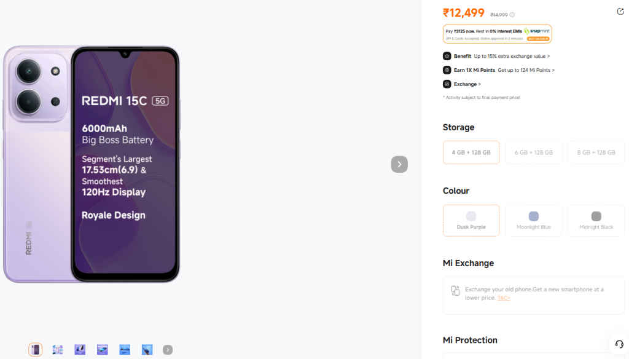Select the 6 GB + 128 GB storage option
The height and width of the screenshot is (359, 629).
point(533,152)
